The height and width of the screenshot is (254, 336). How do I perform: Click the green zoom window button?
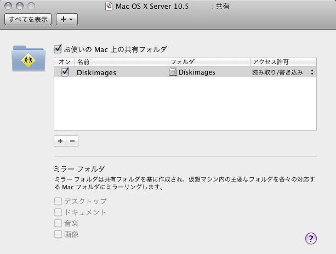[x=30, y=7]
